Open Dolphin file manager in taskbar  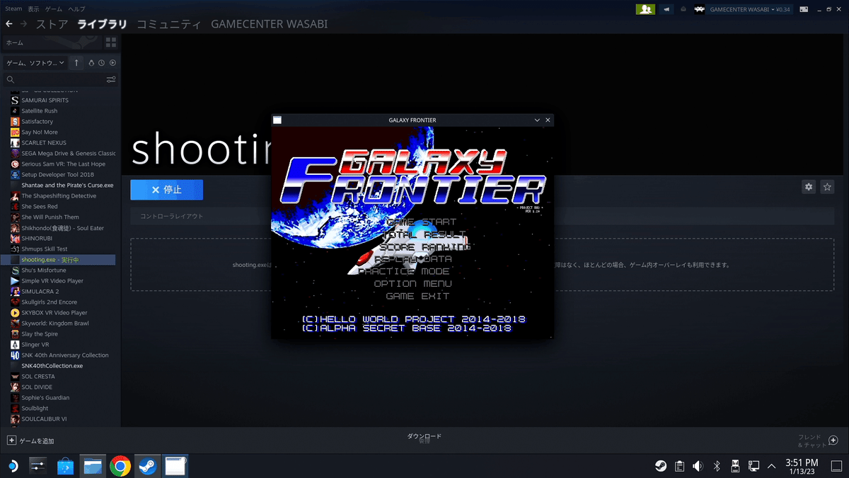93,465
